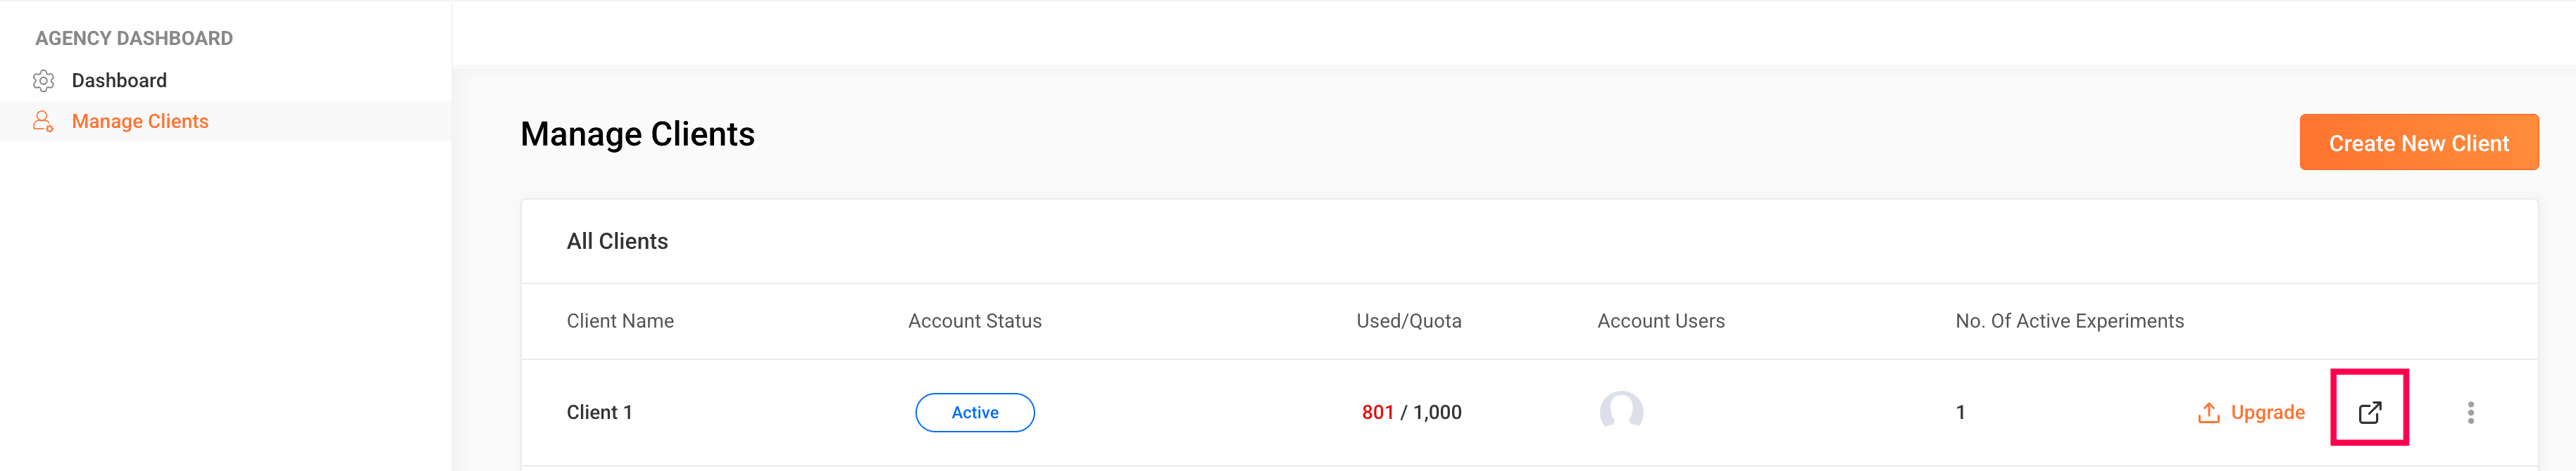Open Client 1 via external link icon
Viewport: 2576px width, 471px height.
2369,412
